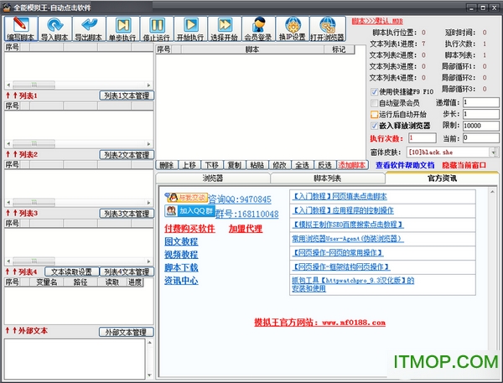The height and width of the screenshot is (383, 503).
Task: Click the 步长 input field
Action: click(x=481, y=114)
